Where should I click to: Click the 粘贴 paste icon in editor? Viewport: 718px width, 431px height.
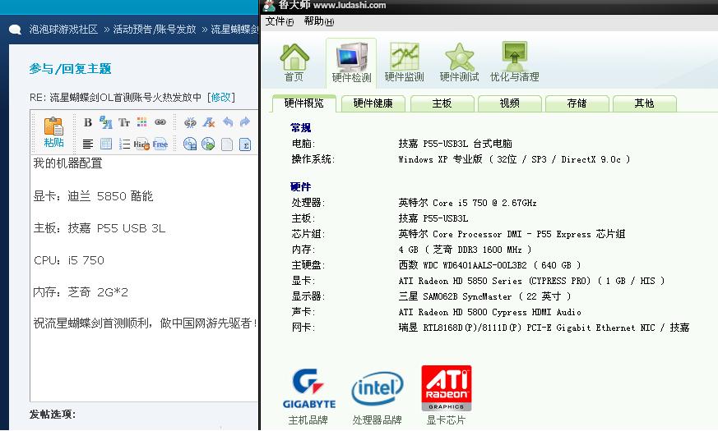pos(53,131)
